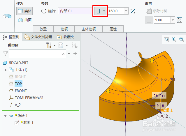Click the FRONT plane label in viewport

(x=168, y=80)
